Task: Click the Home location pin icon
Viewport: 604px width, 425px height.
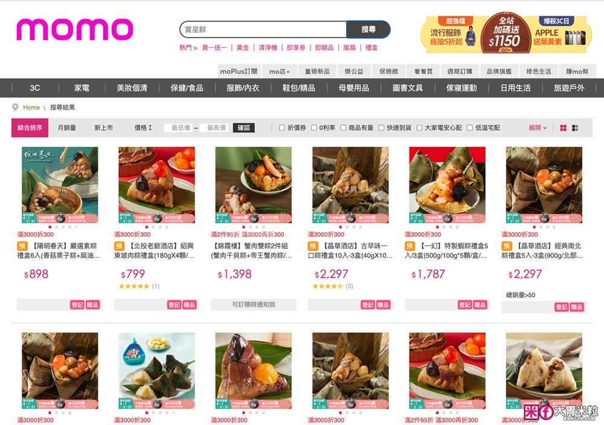Action: point(16,107)
